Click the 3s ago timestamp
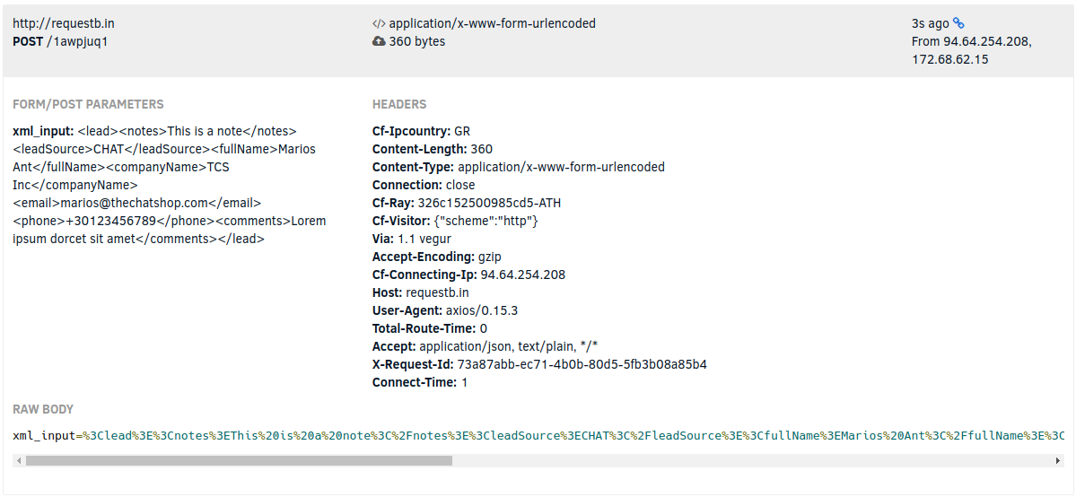 930,23
